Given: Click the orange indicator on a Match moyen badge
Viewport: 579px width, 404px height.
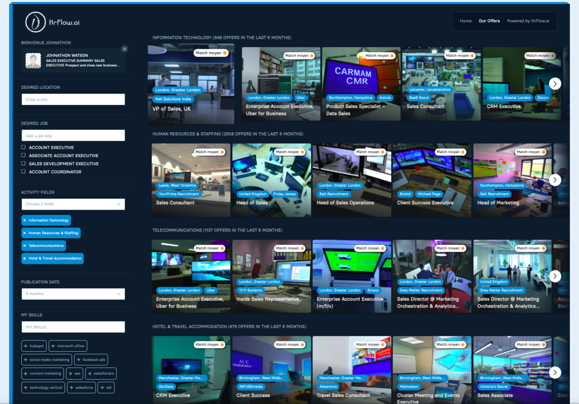Looking at the screenshot, I should (x=224, y=53).
